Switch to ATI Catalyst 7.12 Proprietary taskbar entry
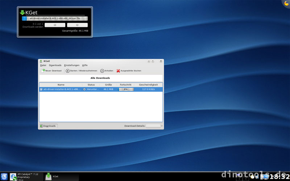This screenshot has width=290, height=181. (x=26, y=177)
